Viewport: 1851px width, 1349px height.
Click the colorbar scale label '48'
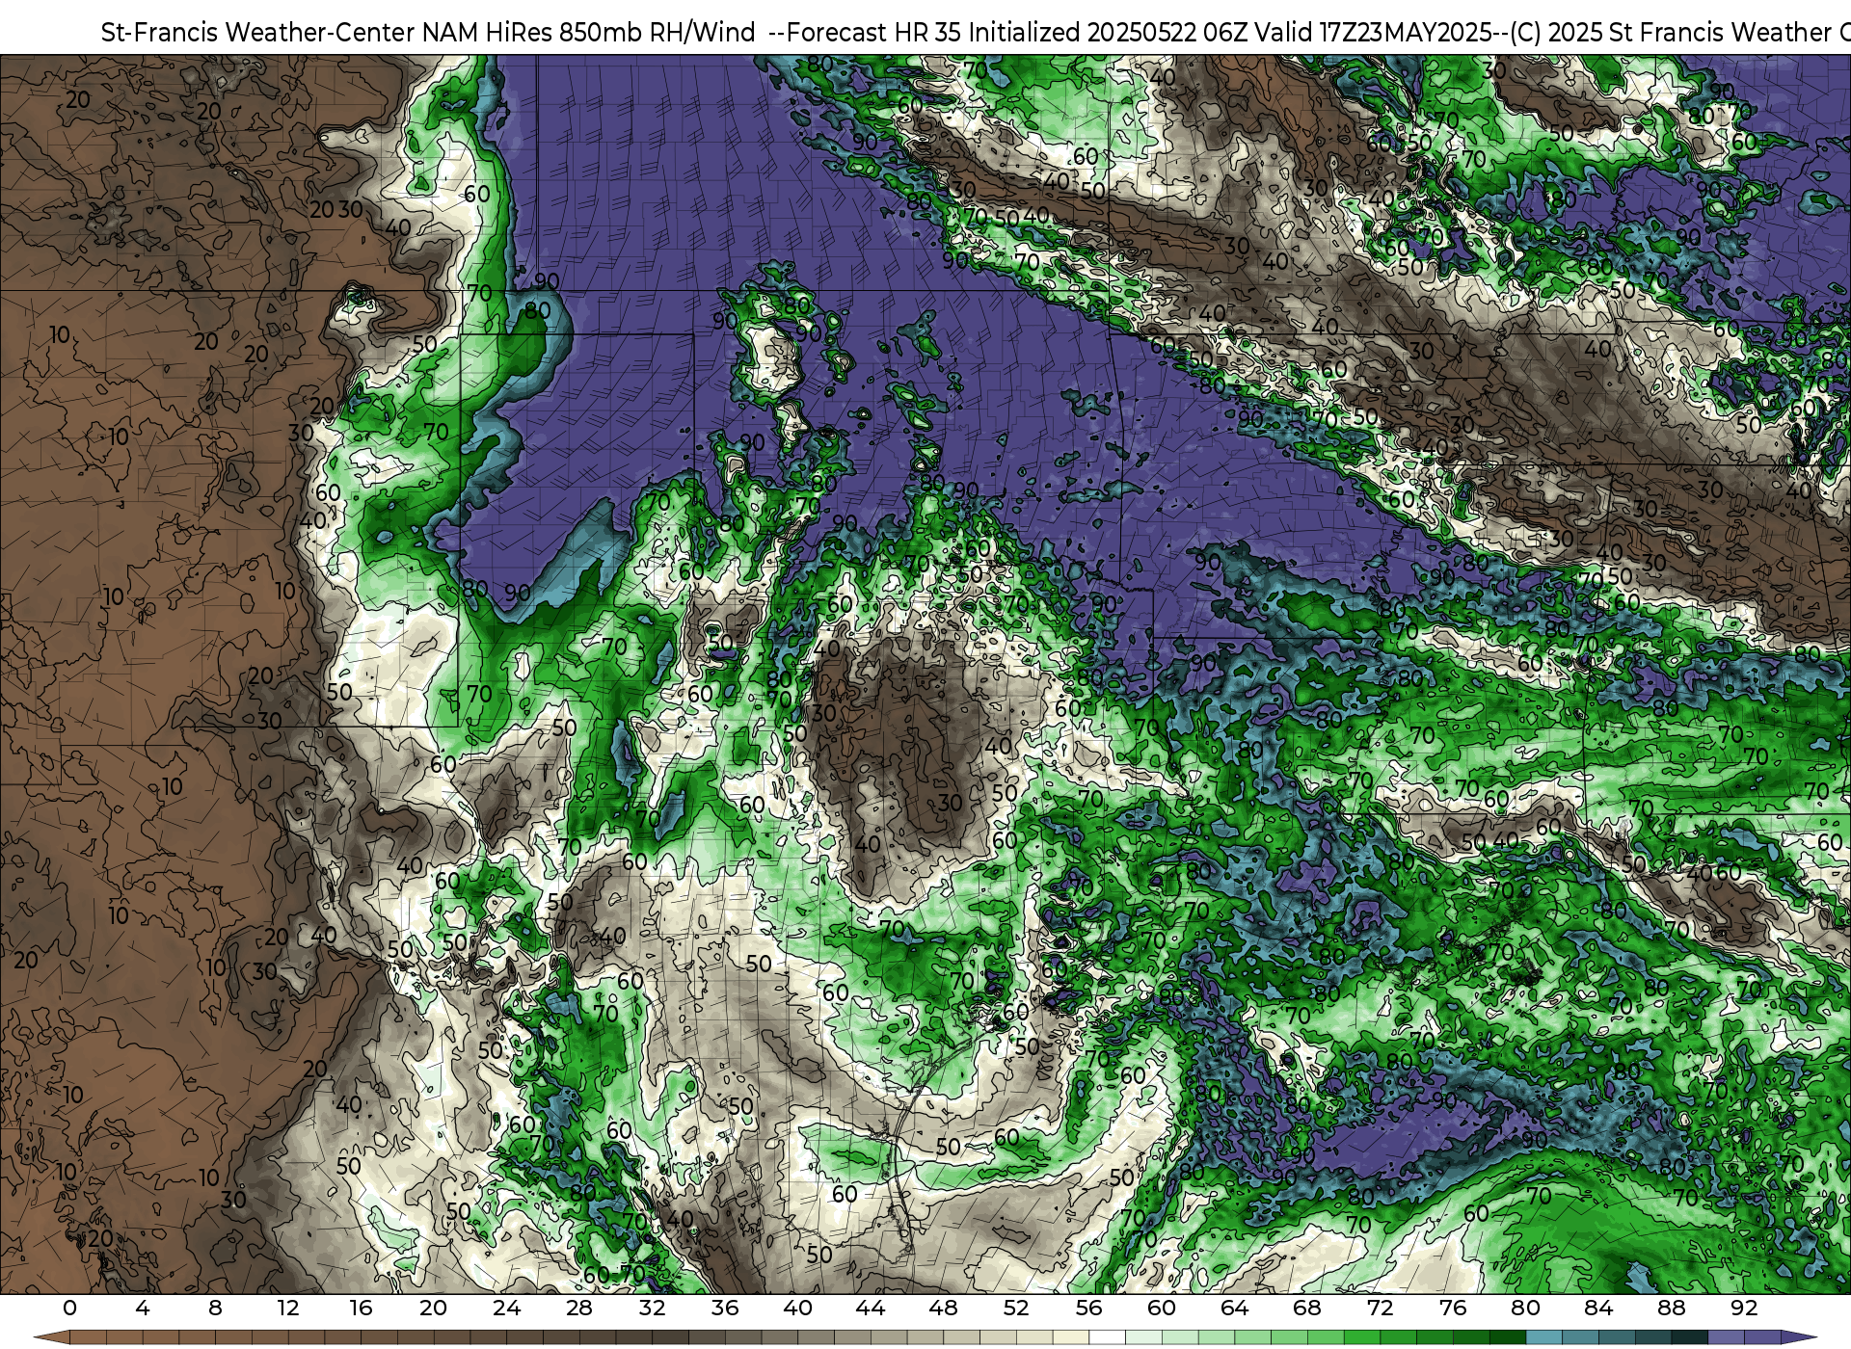pos(943,1308)
